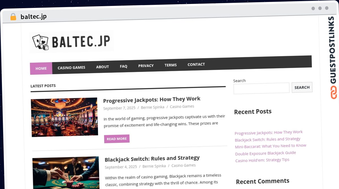
Task: Click the Baltec.jp cards and dice logo
Action: [x=71, y=42]
